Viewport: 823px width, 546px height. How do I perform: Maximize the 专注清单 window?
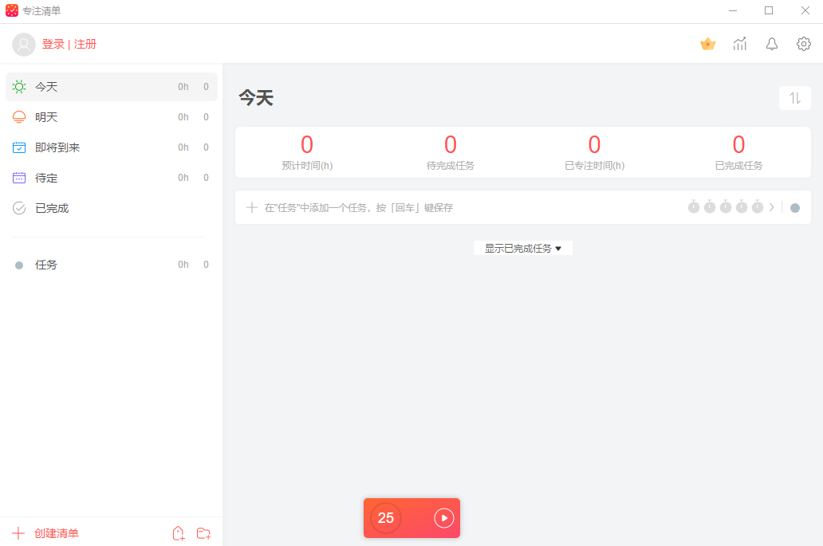coord(769,10)
